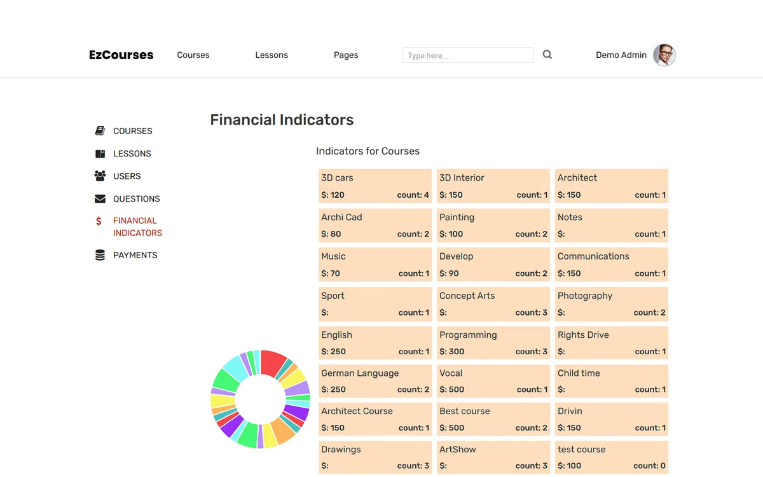Click the dollar sign Financial Indicators icon
Viewport: 763px width, 477px height.
click(99, 221)
